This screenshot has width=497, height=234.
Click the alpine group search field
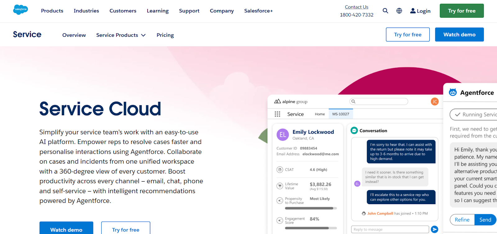(379, 101)
